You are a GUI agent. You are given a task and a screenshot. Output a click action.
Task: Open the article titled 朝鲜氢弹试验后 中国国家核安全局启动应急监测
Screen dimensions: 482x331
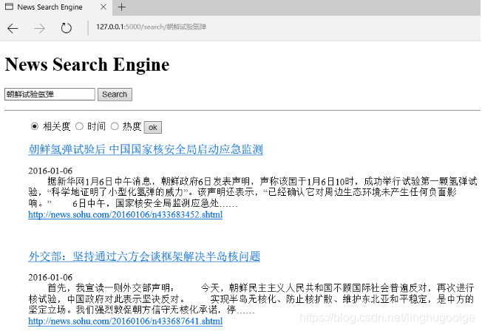tap(146, 149)
